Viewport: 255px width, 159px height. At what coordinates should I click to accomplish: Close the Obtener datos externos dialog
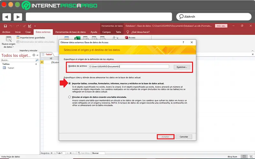pos(192,42)
